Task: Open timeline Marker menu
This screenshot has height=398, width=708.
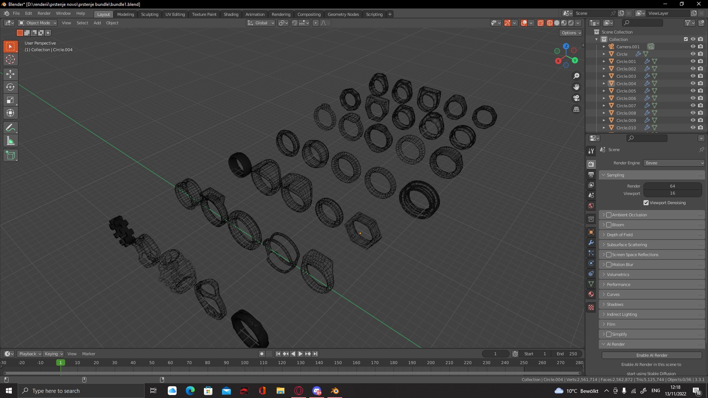Action: pos(89,354)
